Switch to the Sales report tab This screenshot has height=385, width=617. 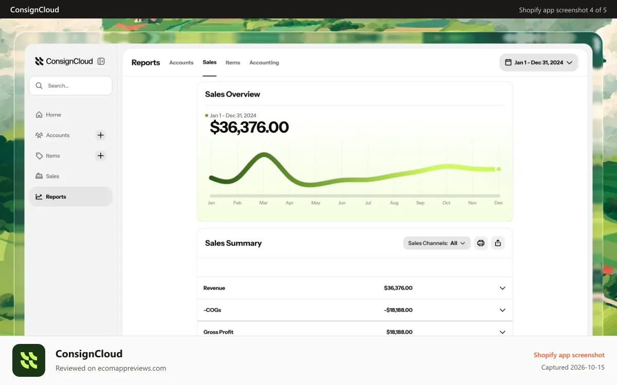(210, 62)
